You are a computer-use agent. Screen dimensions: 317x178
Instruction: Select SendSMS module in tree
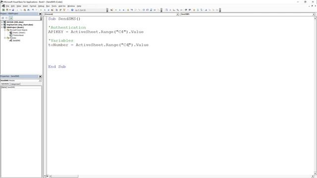pos(16,41)
